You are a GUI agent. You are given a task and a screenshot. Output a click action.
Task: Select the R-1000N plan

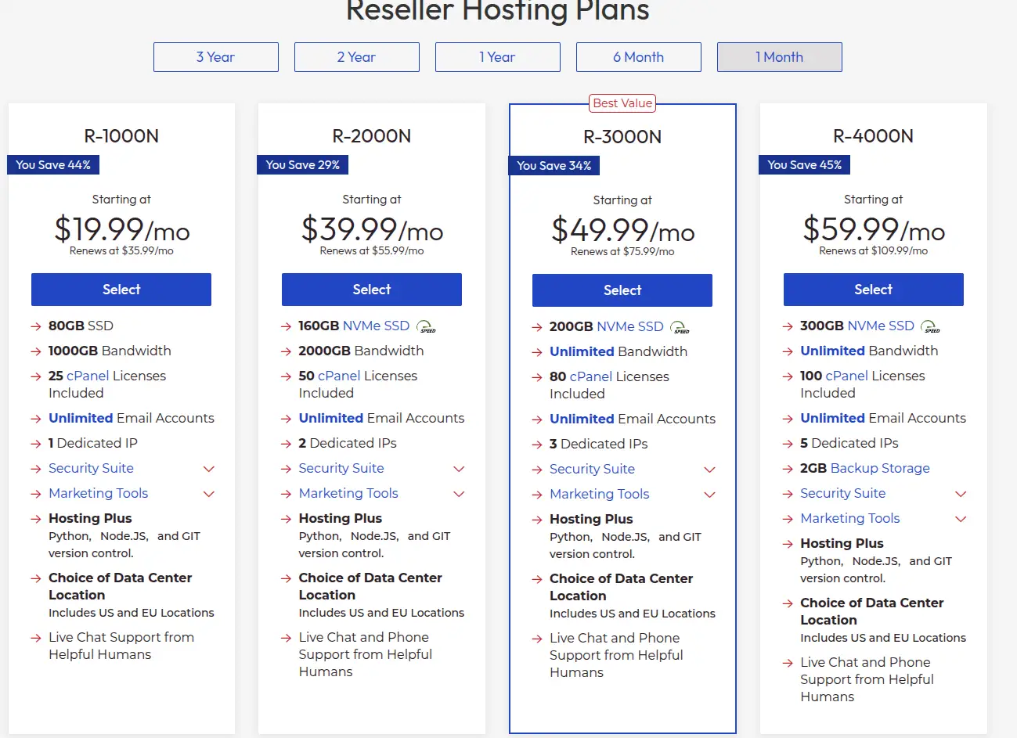[x=121, y=290]
